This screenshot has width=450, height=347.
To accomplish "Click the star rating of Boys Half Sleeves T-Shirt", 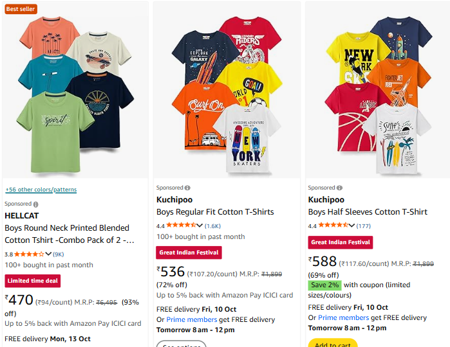I will tap(330, 226).
